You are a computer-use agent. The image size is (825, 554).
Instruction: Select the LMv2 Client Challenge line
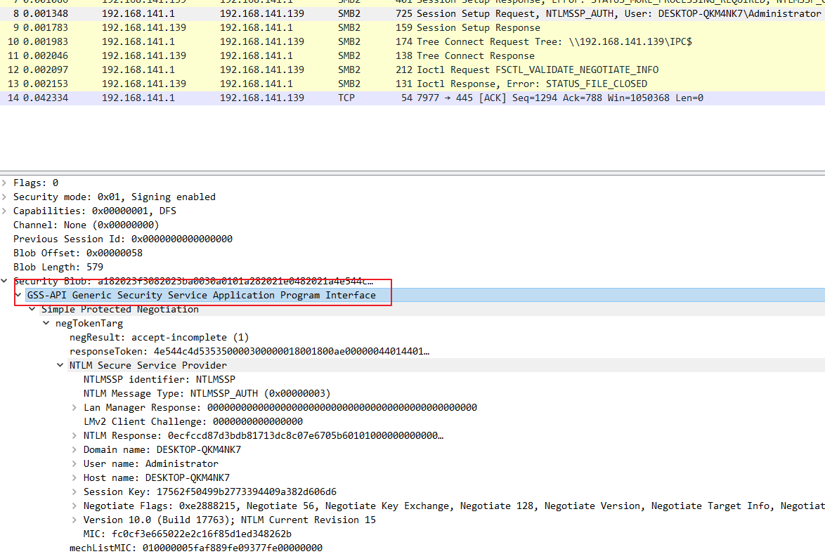(x=193, y=421)
